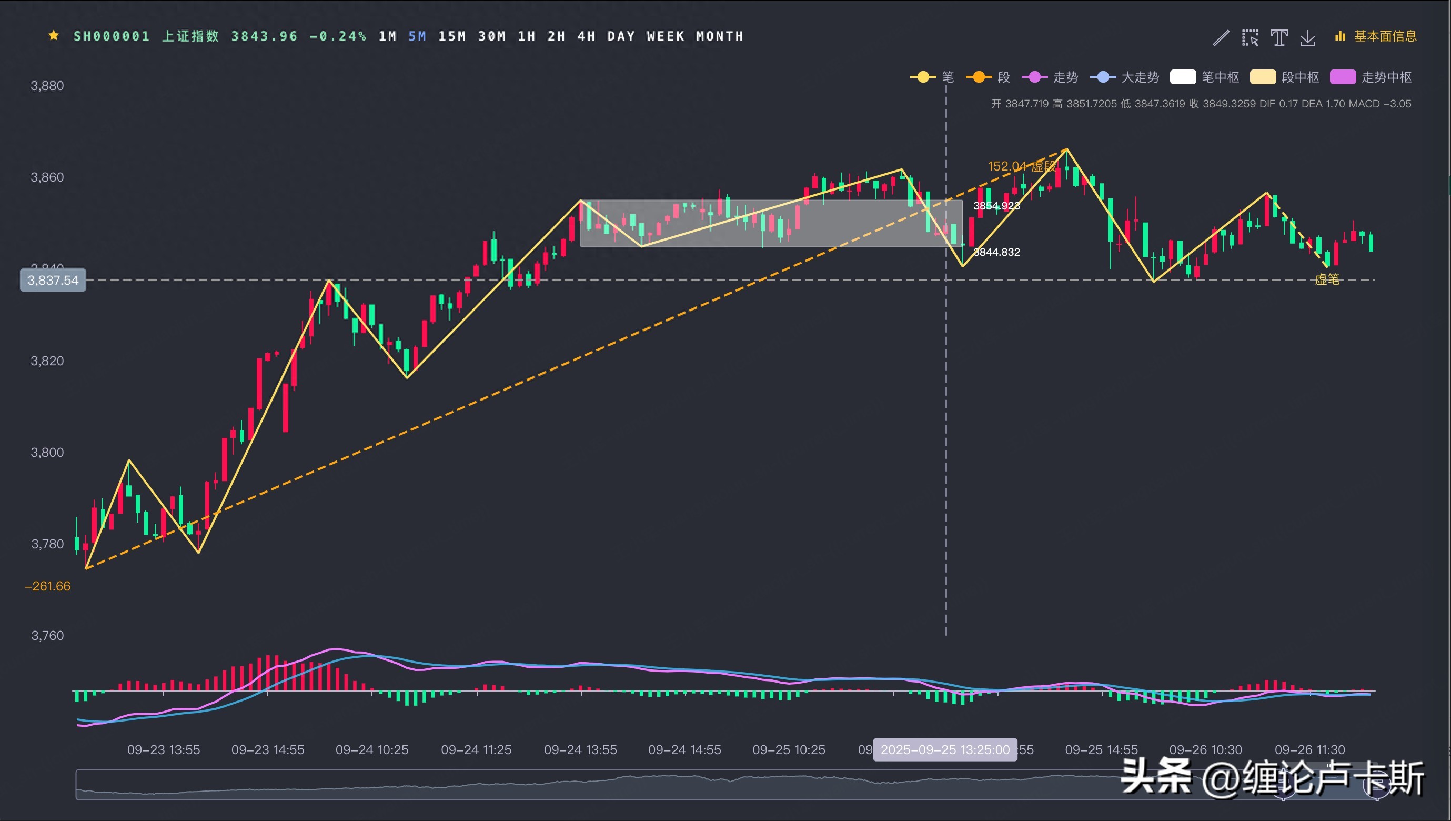Click the purple 走势中枢 legend swatch
This screenshot has height=821, width=1451.
tap(1342, 77)
